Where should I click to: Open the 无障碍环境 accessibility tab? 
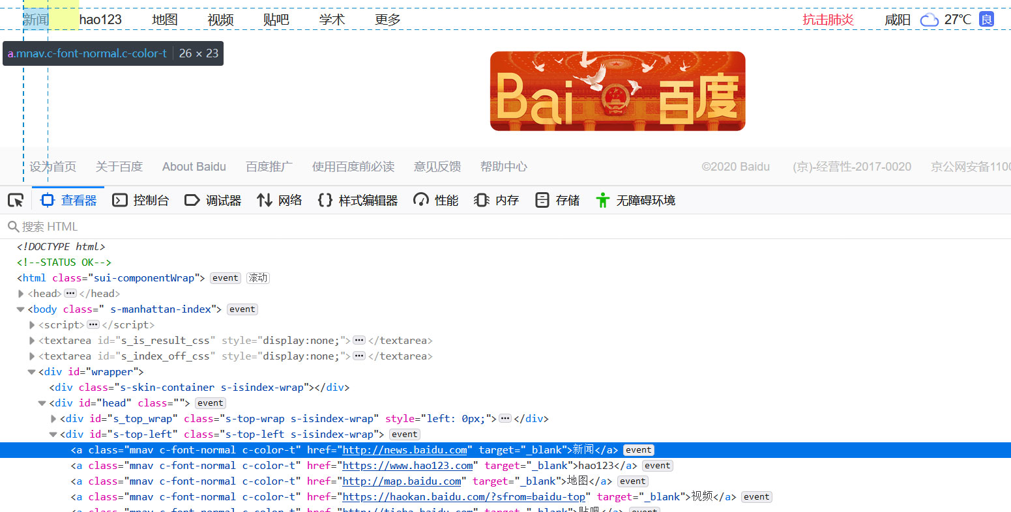pyautogui.click(x=636, y=200)
